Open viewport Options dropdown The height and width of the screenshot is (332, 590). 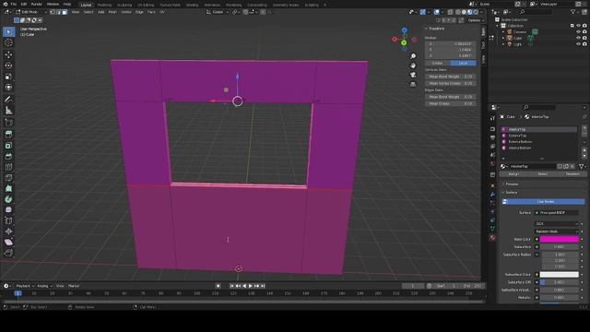click(476, 20)
